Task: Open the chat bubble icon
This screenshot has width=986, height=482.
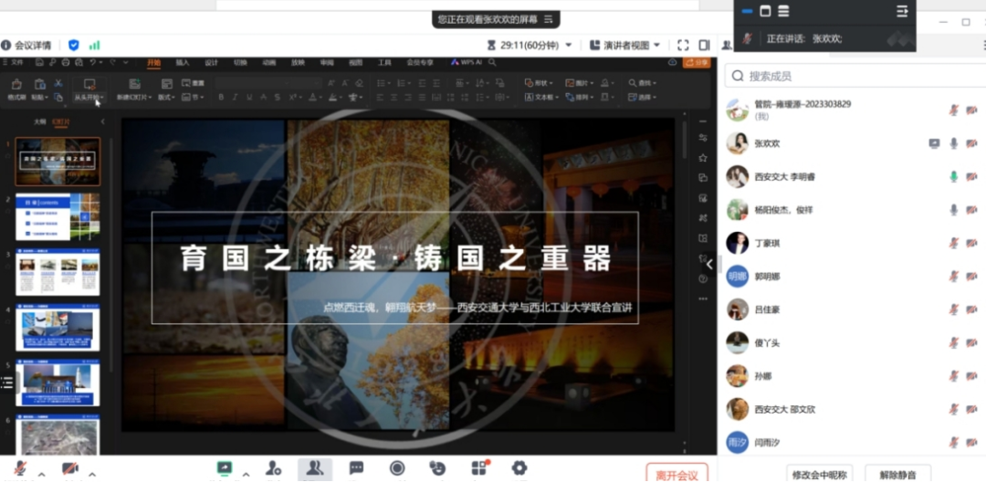Action: click(x=356, y=468)
